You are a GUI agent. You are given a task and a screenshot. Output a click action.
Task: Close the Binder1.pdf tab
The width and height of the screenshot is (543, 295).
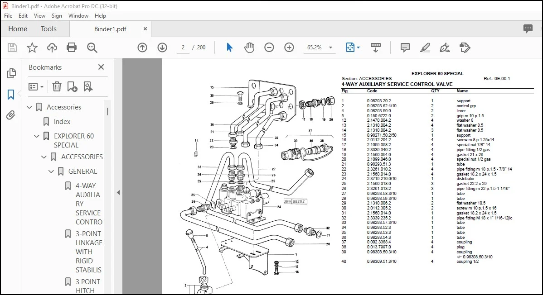pyautogui.click(x=145, y=29)
